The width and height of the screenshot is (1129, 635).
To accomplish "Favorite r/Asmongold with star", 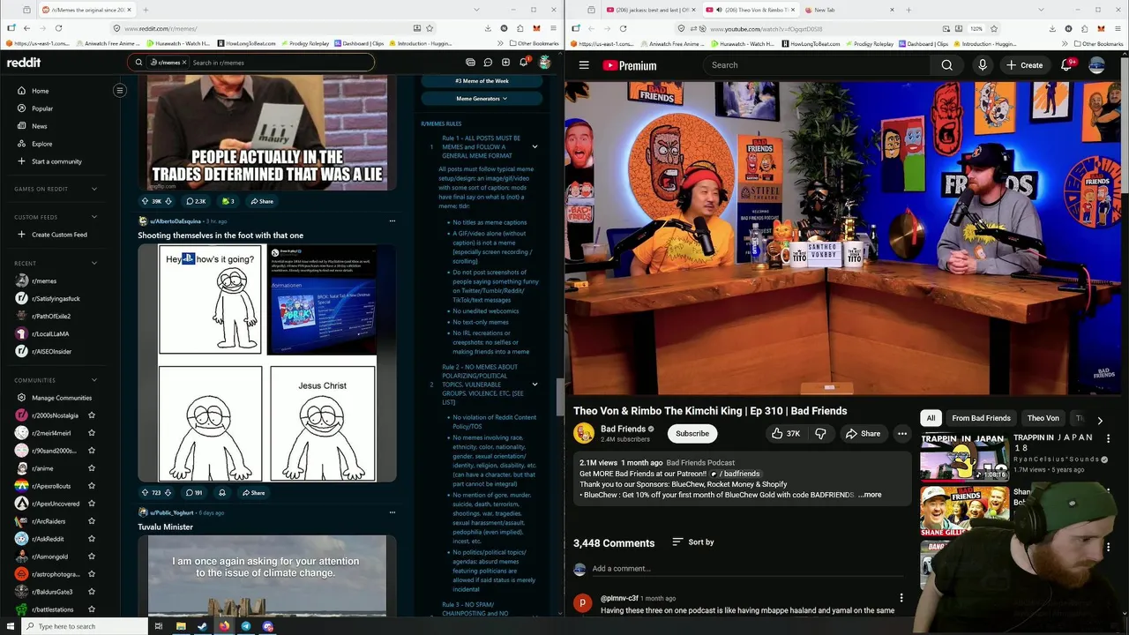I will (92, 557).
